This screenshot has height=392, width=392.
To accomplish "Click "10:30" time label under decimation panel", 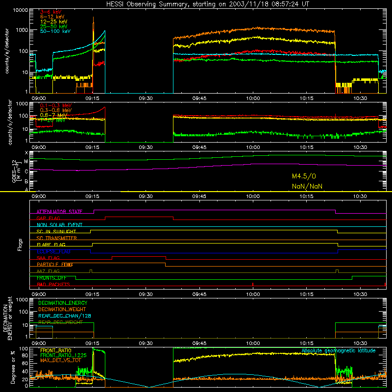I will (360, 343).
